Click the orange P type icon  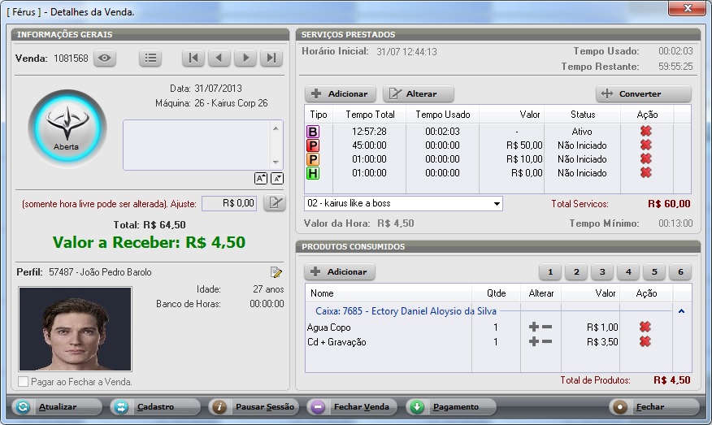pyautogui.click(x=313, y=159)
